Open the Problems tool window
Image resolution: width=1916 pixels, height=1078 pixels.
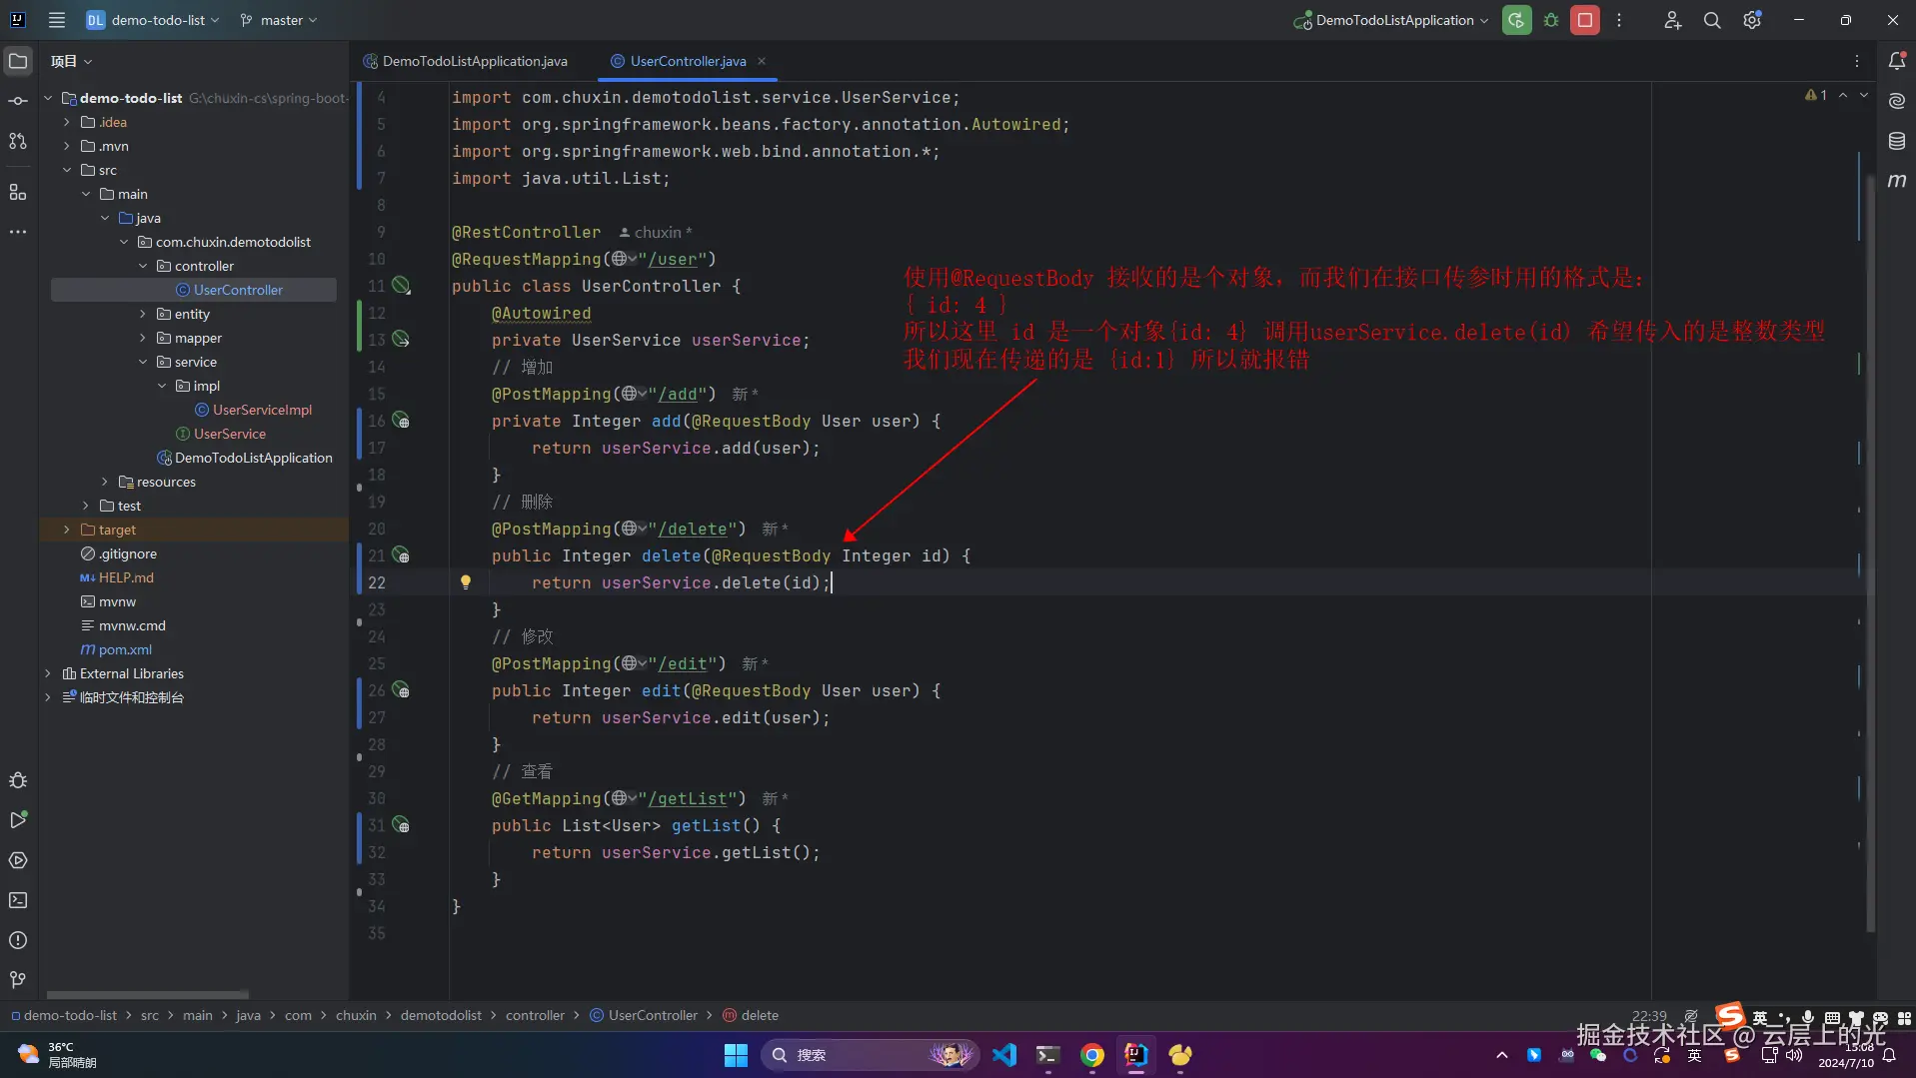click(x=18, y=940)
